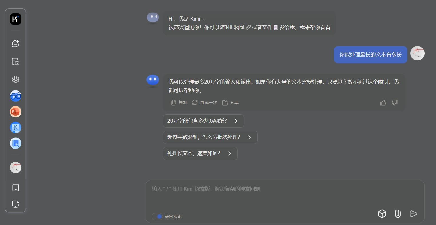Open the PPT assistant in sidebar

tap(15, 112)
